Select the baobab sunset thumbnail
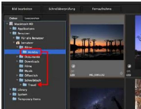This screenshot has width=141, height=109. pos(97,42)
